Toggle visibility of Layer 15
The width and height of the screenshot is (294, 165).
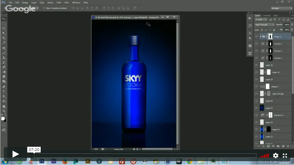(256, 108)
